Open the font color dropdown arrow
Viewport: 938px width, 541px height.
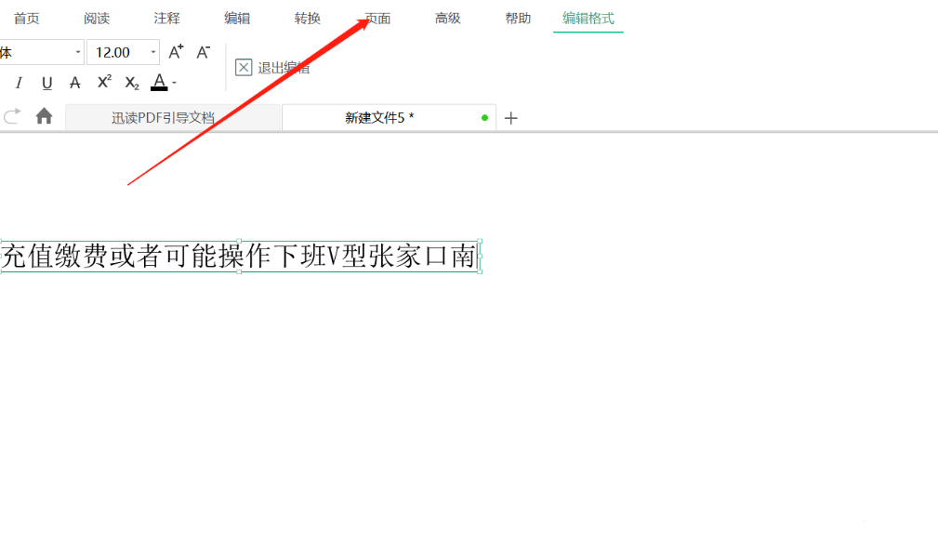pyautogui.click(x=174, y=83)
